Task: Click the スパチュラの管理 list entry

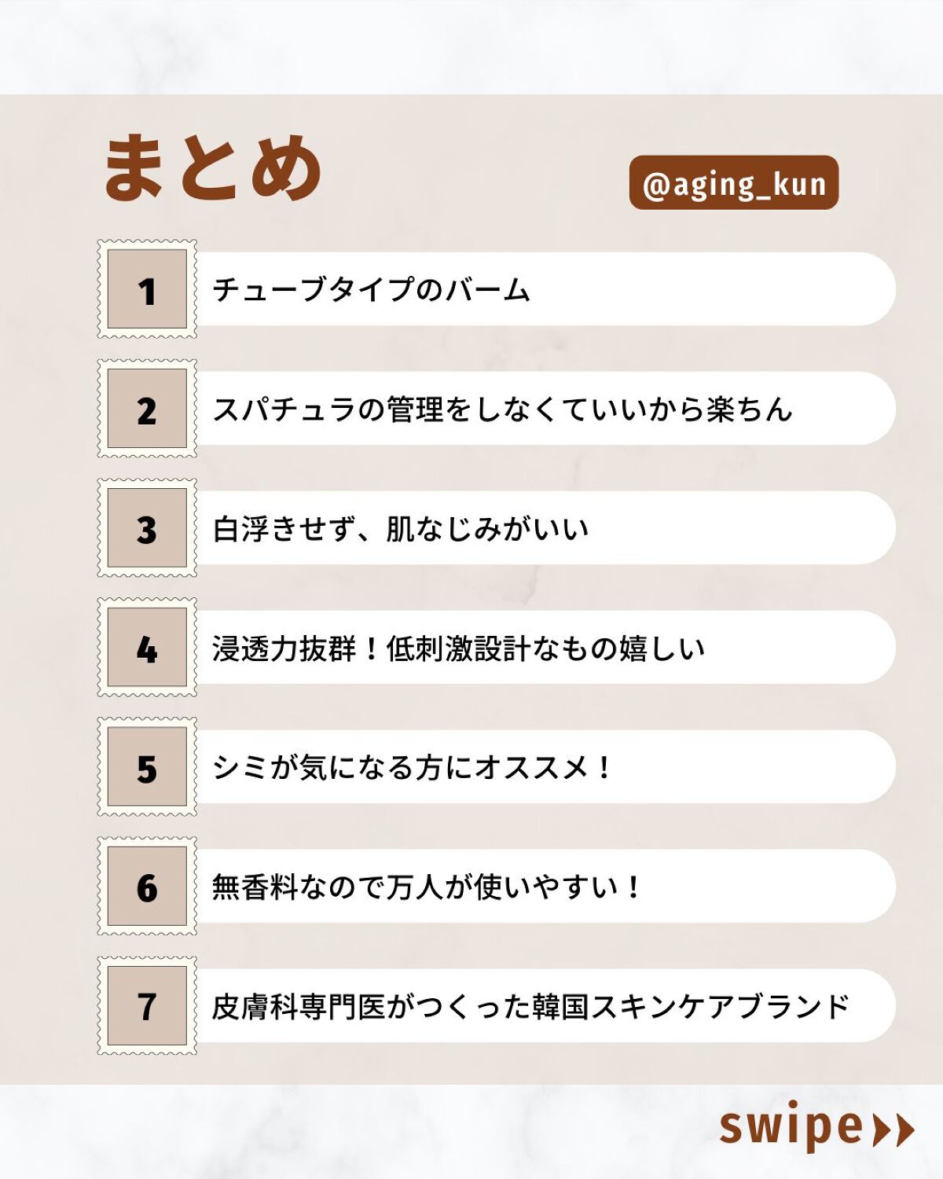Action: (542, 409)
